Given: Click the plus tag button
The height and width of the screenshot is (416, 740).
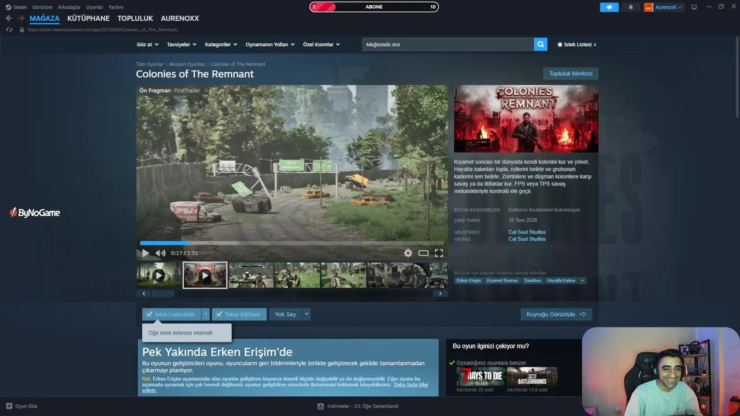Looking at the screenshot, I should [x=582, y=280].
